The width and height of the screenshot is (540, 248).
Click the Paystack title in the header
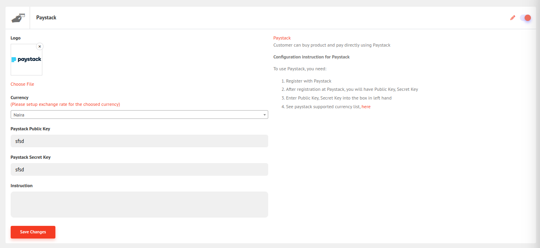coord(46,18)
